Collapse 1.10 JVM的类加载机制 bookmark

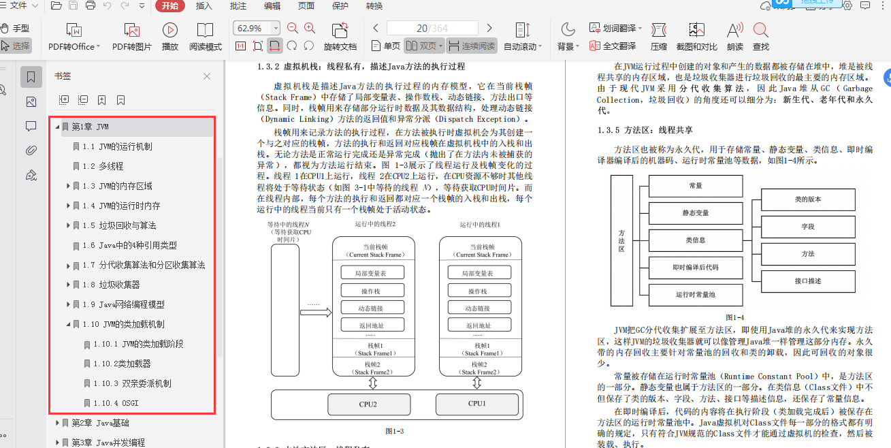pyautogui.click(x=68, y=324)
